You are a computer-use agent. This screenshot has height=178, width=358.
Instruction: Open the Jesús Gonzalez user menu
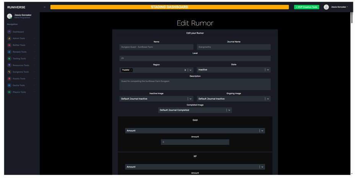pos(336,7)
